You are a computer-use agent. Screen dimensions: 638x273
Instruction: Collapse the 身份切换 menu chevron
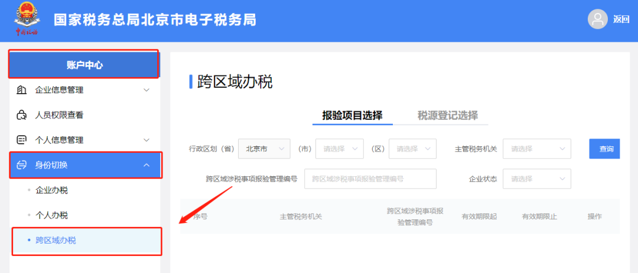click(147, 165)
